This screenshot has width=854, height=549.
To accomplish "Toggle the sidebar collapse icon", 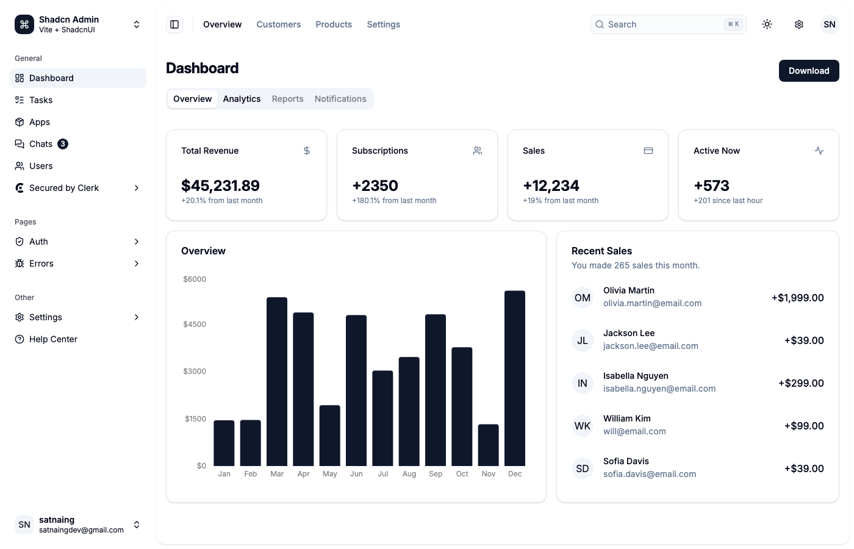I will pos(174,24).
